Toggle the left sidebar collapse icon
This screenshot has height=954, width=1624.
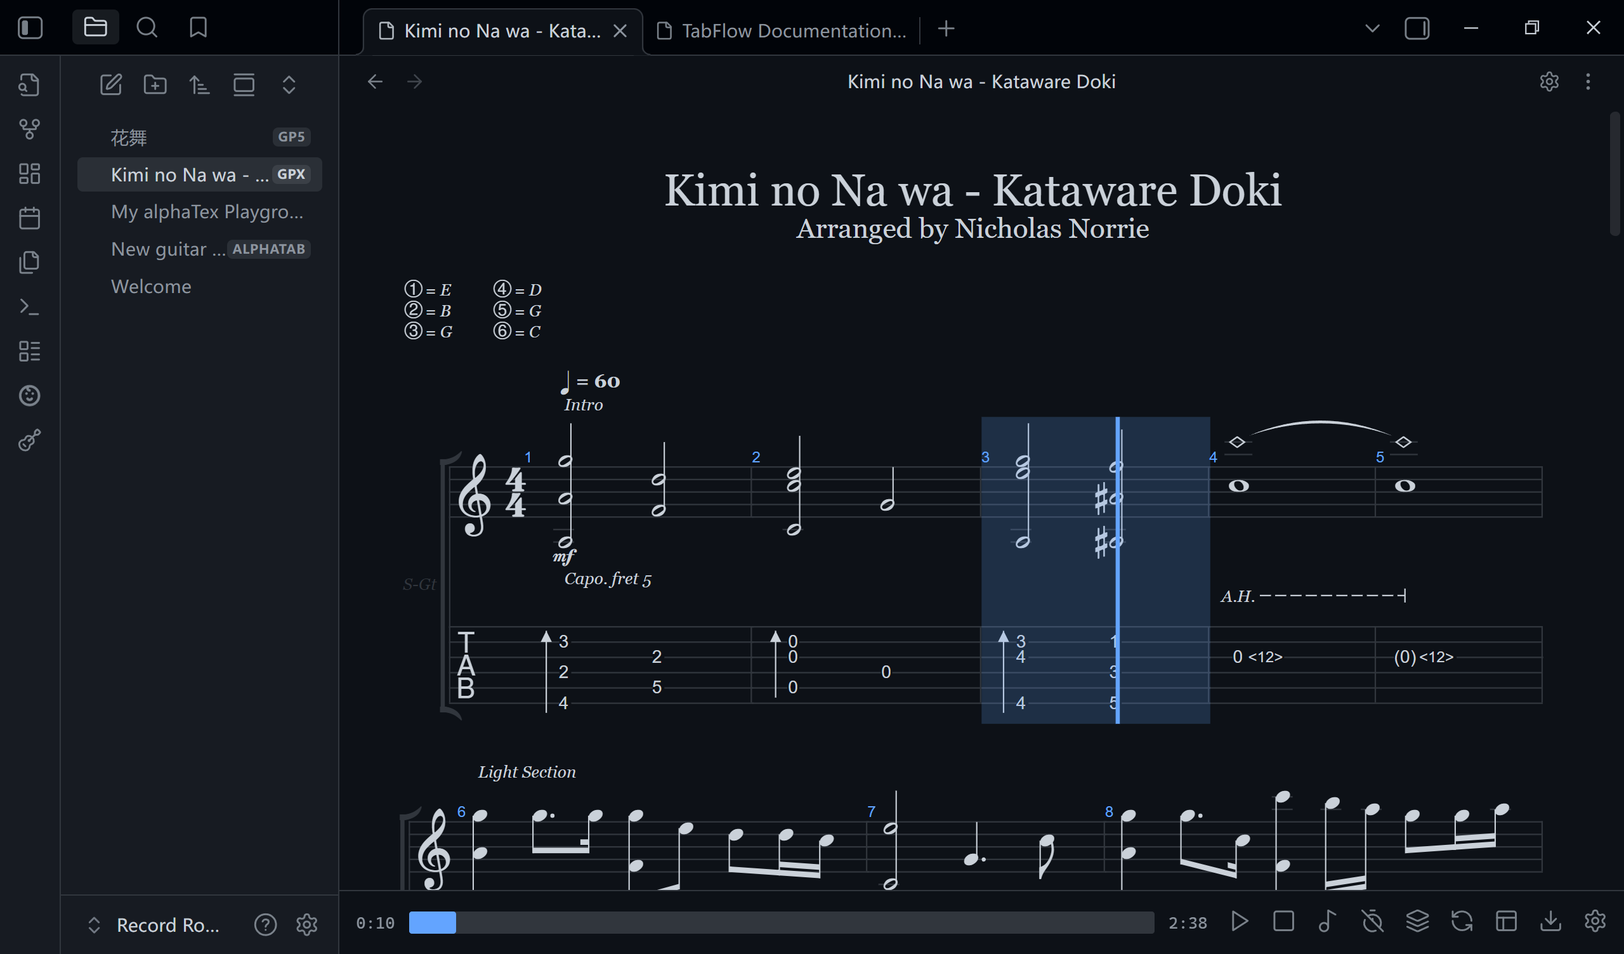30,28
